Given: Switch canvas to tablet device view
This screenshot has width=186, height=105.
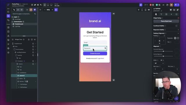Looking at the screenshot, I should 48,5.
